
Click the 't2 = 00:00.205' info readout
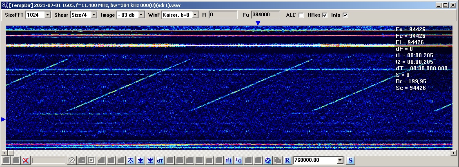point(414,62)
